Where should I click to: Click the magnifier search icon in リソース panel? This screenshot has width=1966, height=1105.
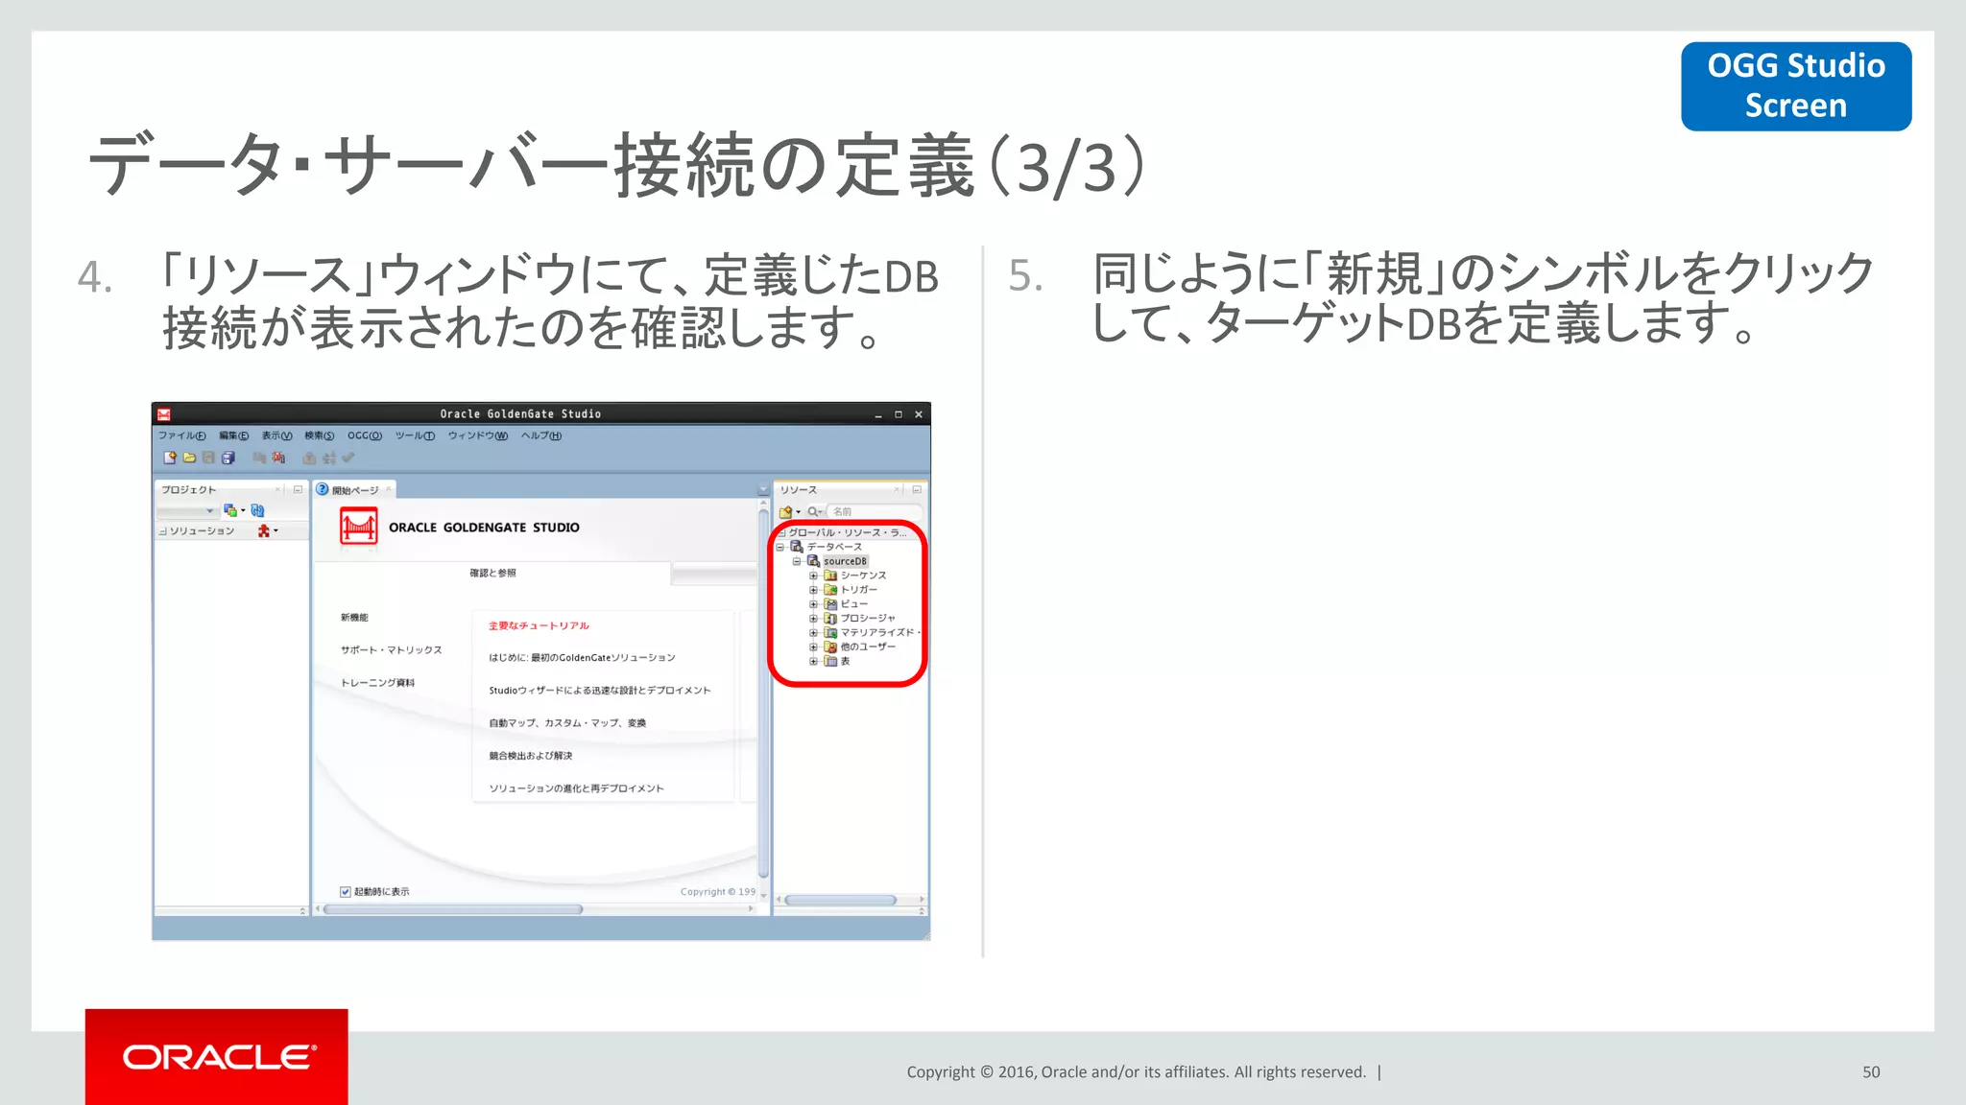(812, 511)
